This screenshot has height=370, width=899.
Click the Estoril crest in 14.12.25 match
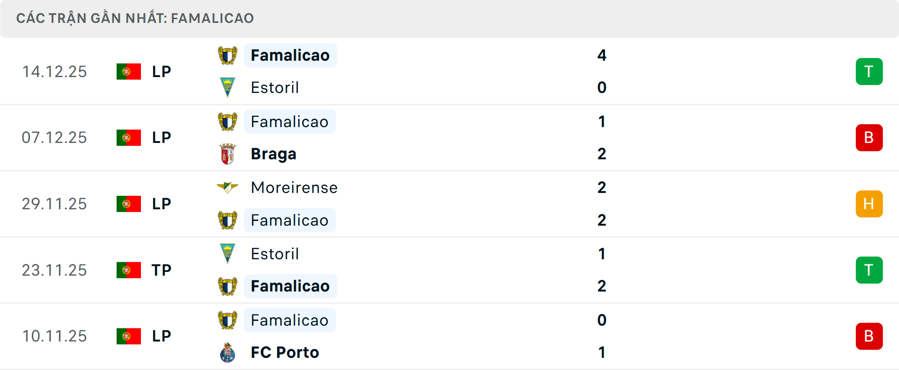point(228,87)
